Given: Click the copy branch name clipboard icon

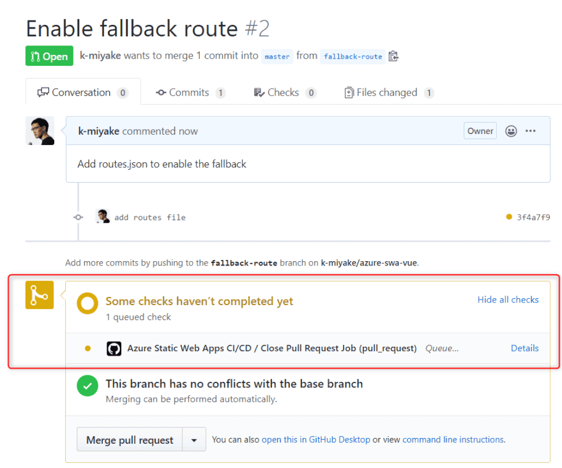Looking at the screenshot, I should point(393,56).
